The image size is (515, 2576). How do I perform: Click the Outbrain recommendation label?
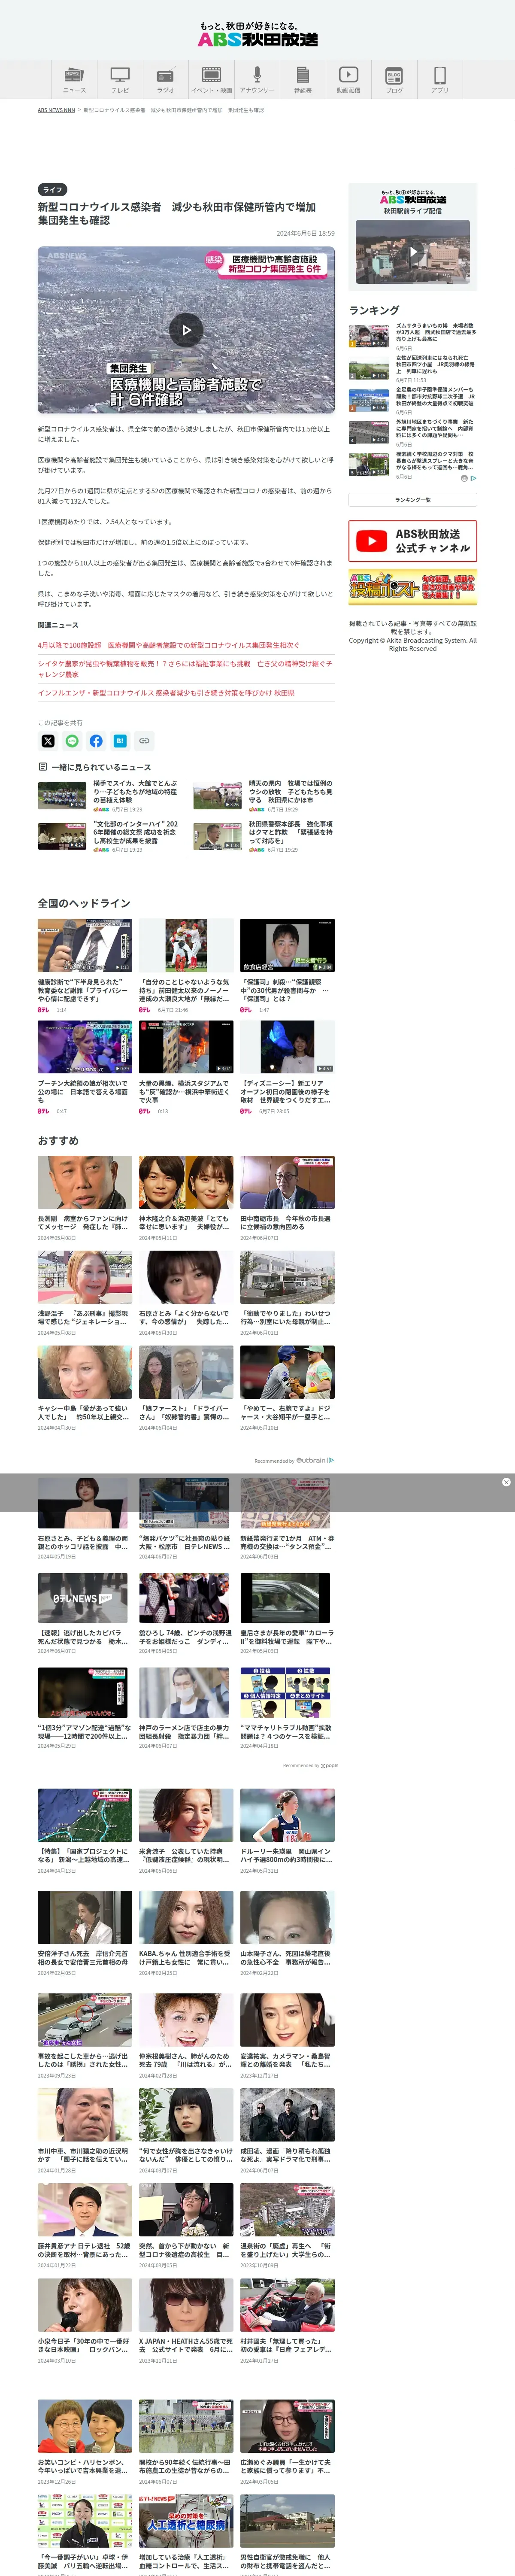(294, 1461)
